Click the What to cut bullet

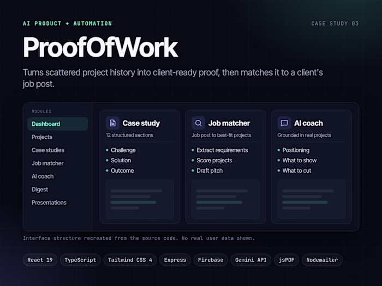[294, 171]
